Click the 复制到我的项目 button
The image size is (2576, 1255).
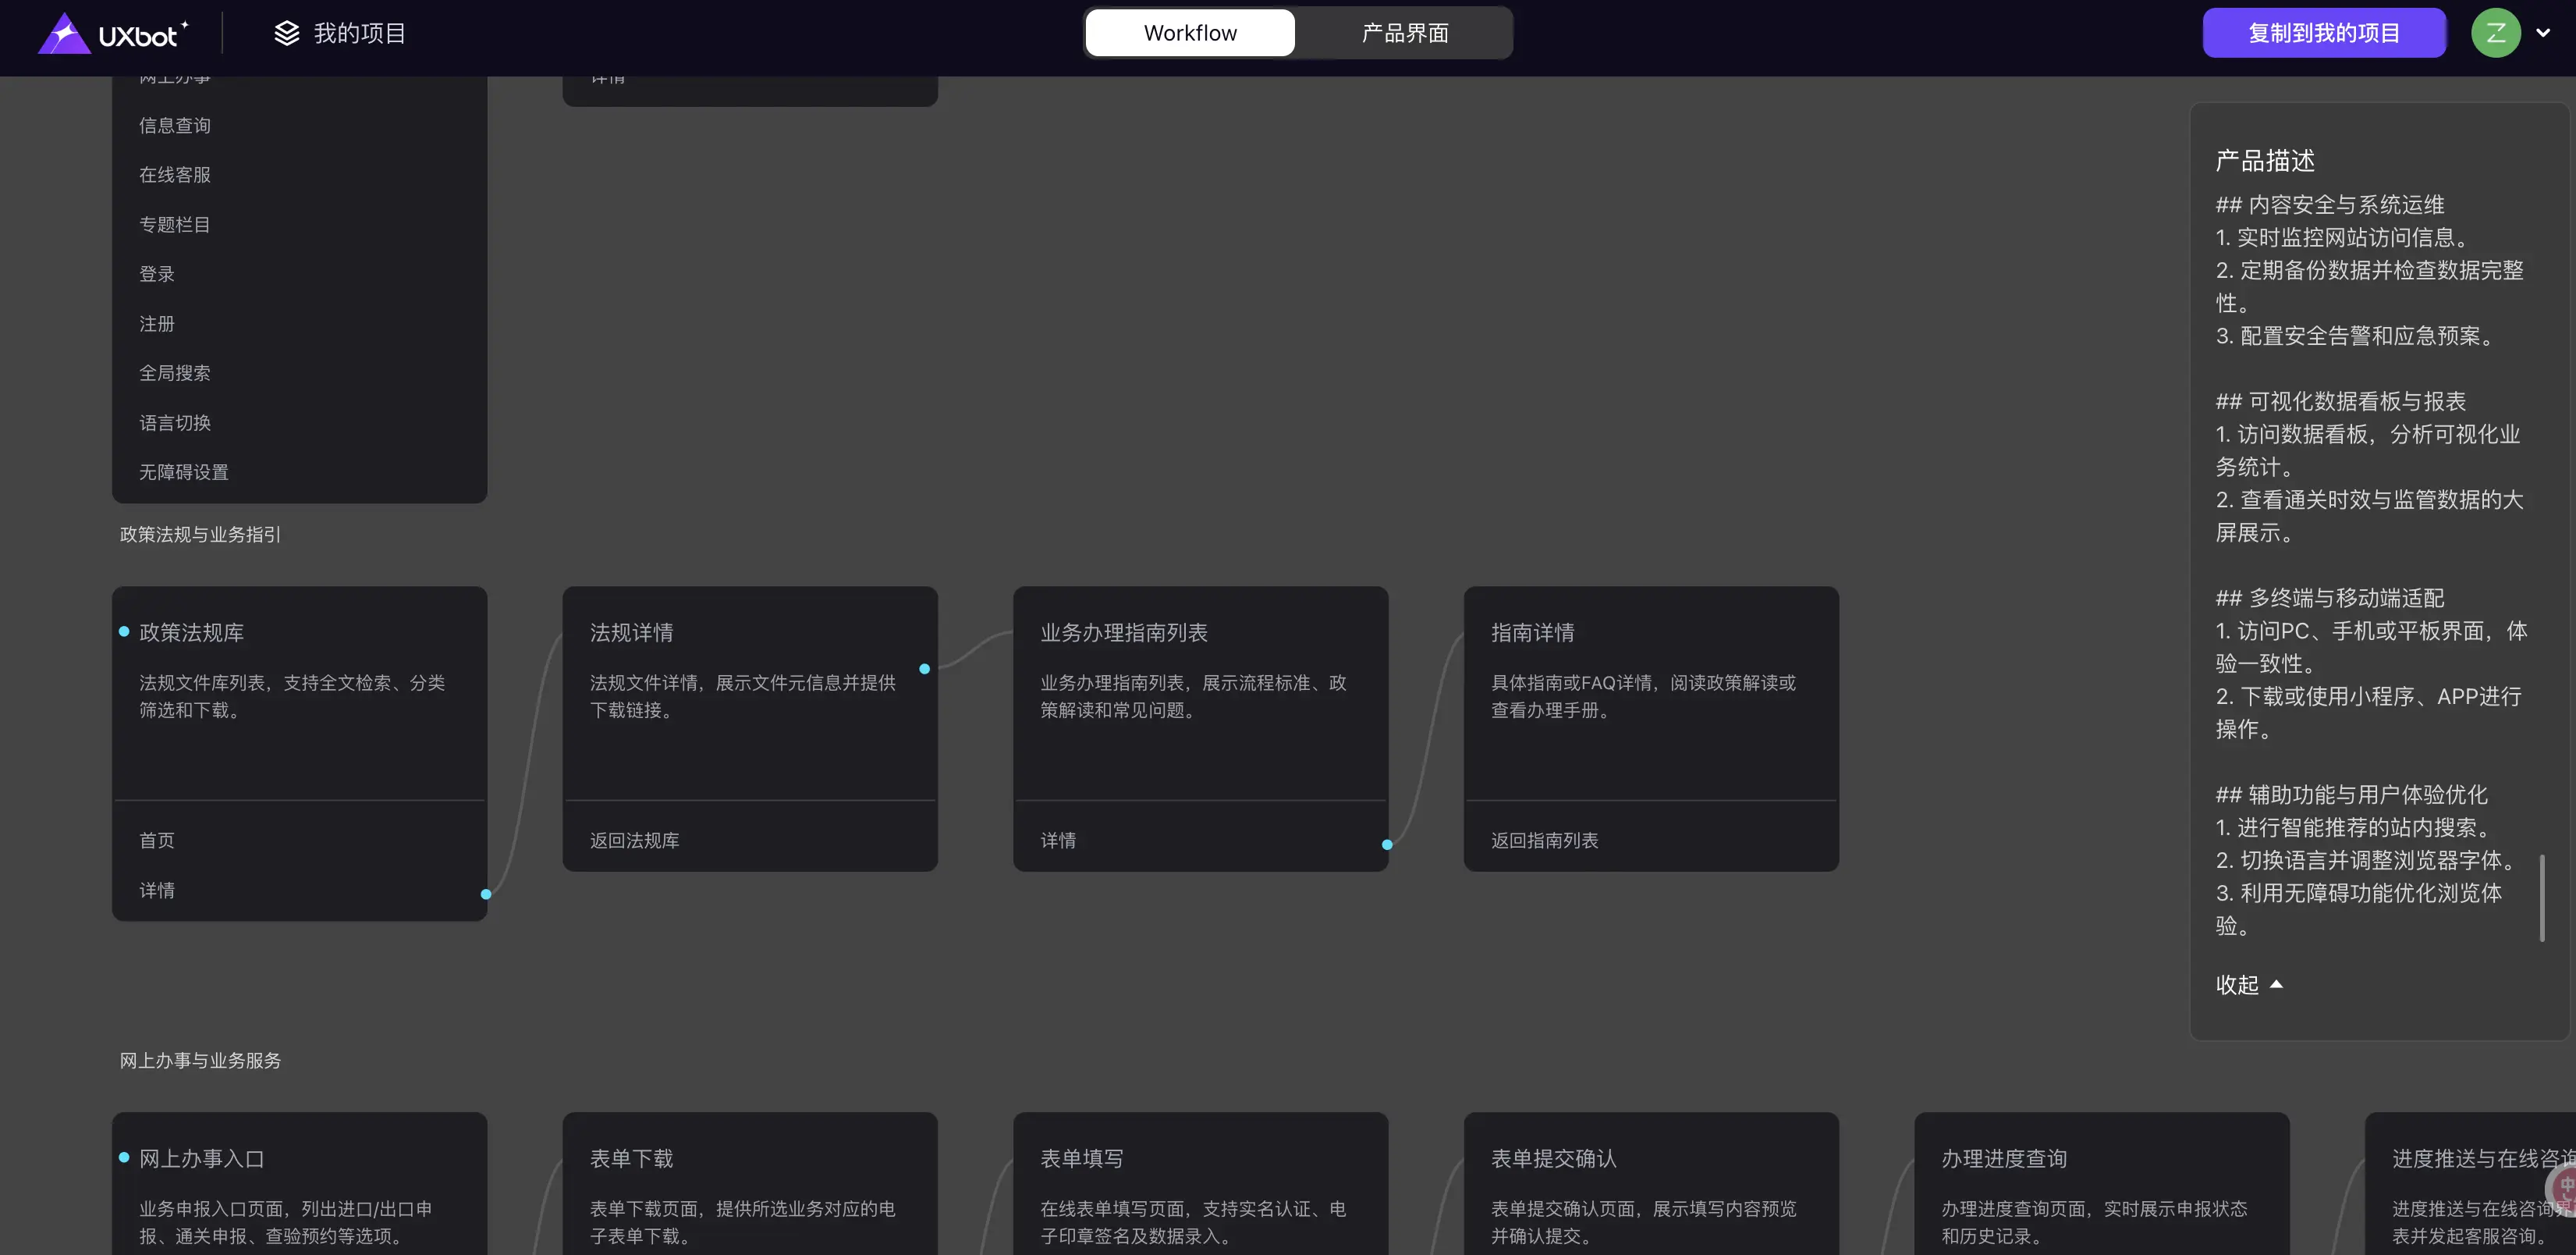[x=2323, y=33]
